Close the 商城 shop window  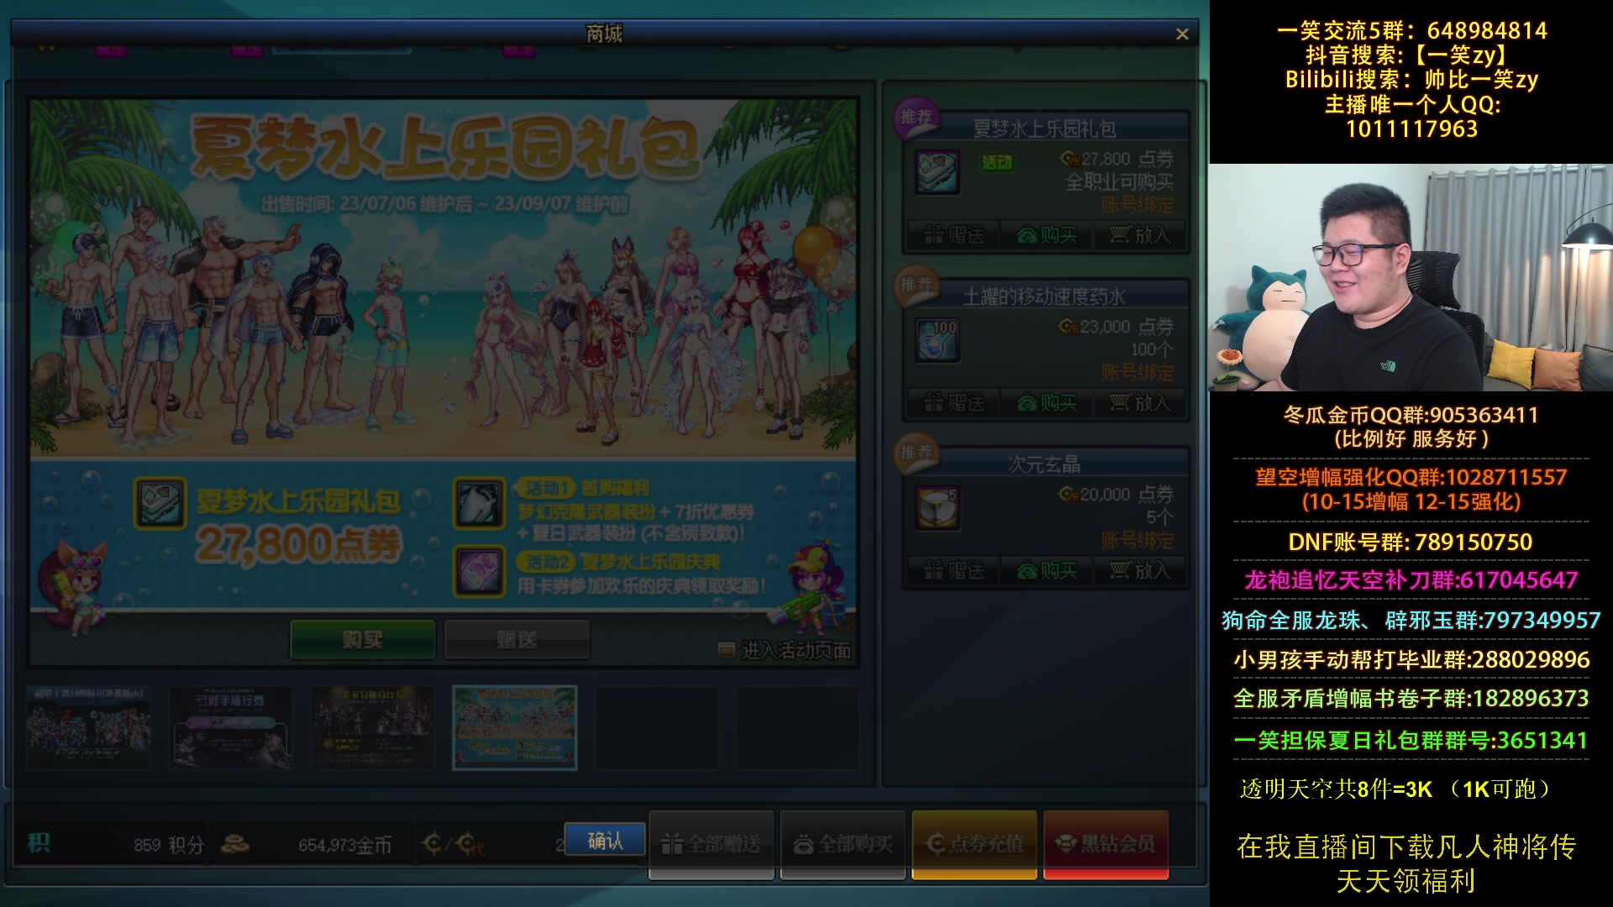[x=1182, y=34]
